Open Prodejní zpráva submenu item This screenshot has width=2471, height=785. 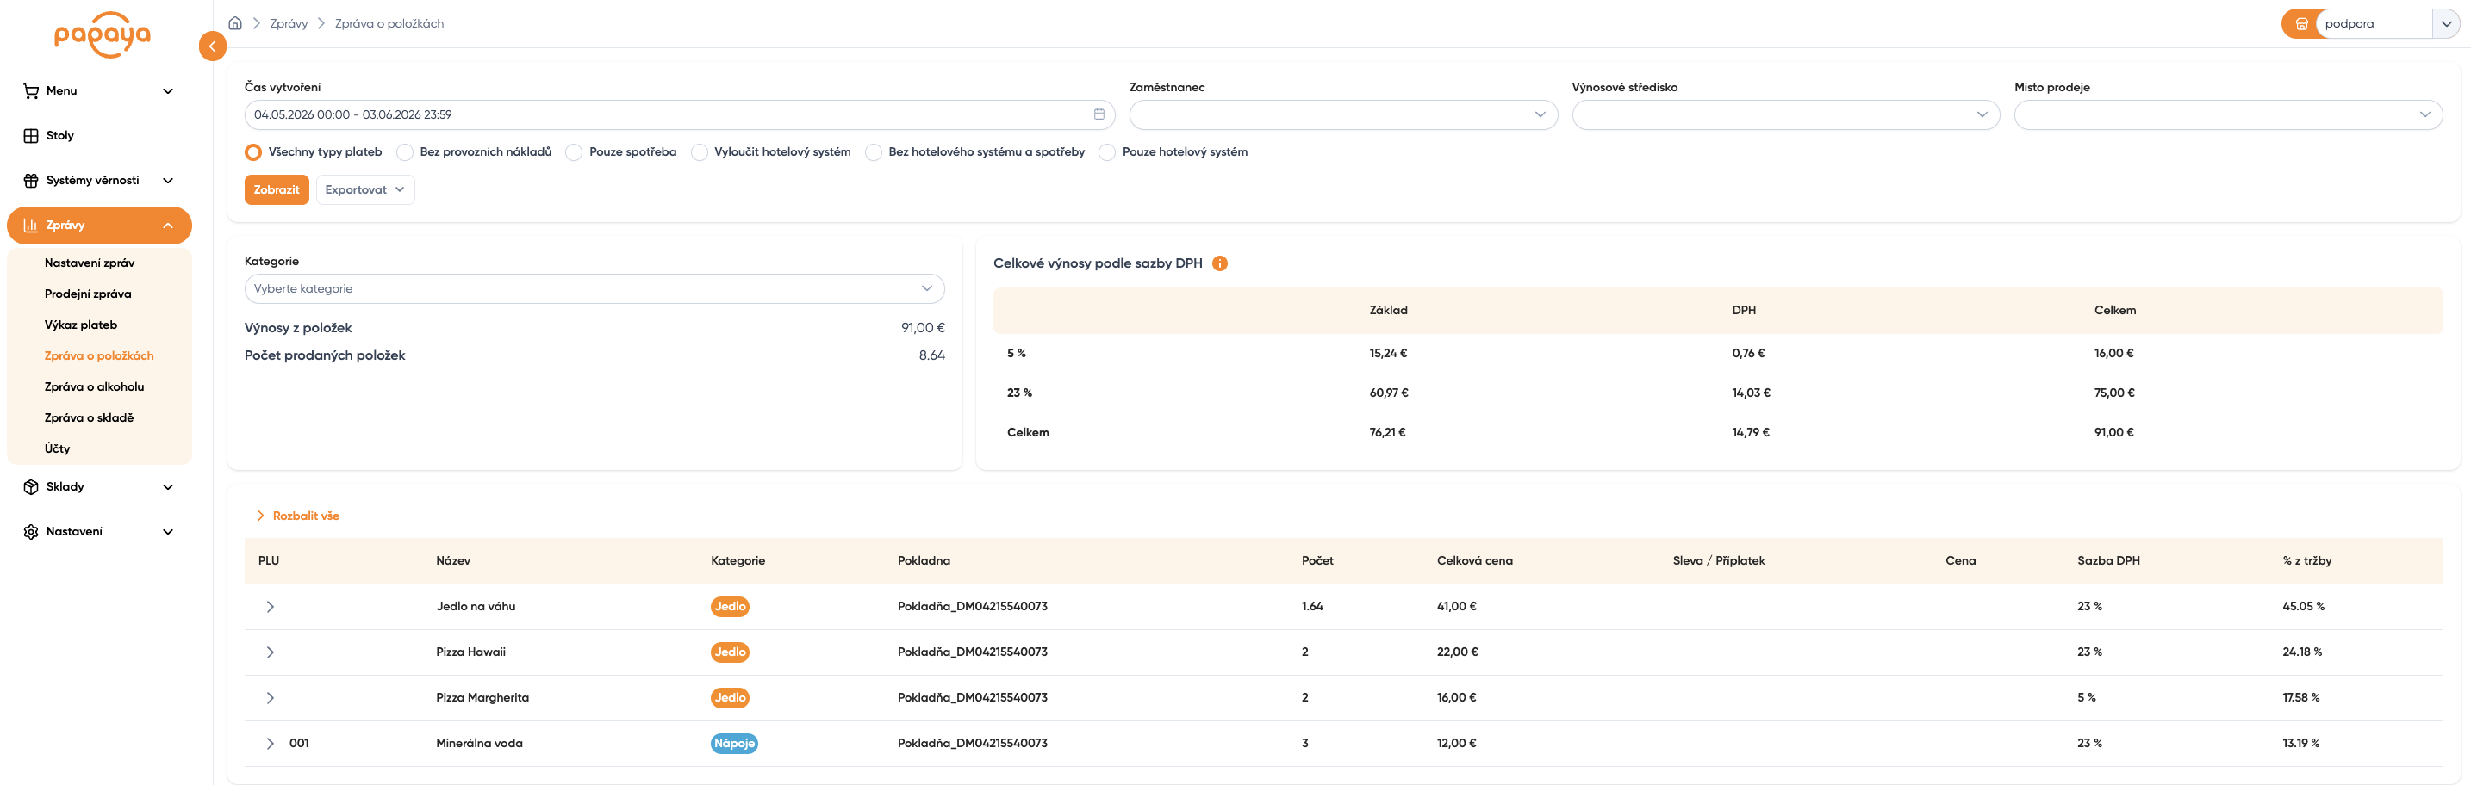pyautogui.click(x=88, y=294)
